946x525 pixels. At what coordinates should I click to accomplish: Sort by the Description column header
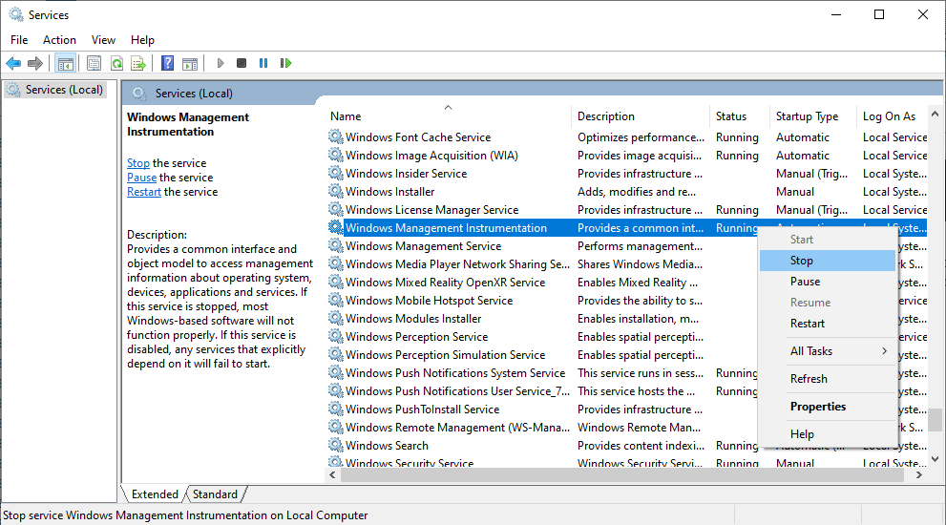point(641,116)
